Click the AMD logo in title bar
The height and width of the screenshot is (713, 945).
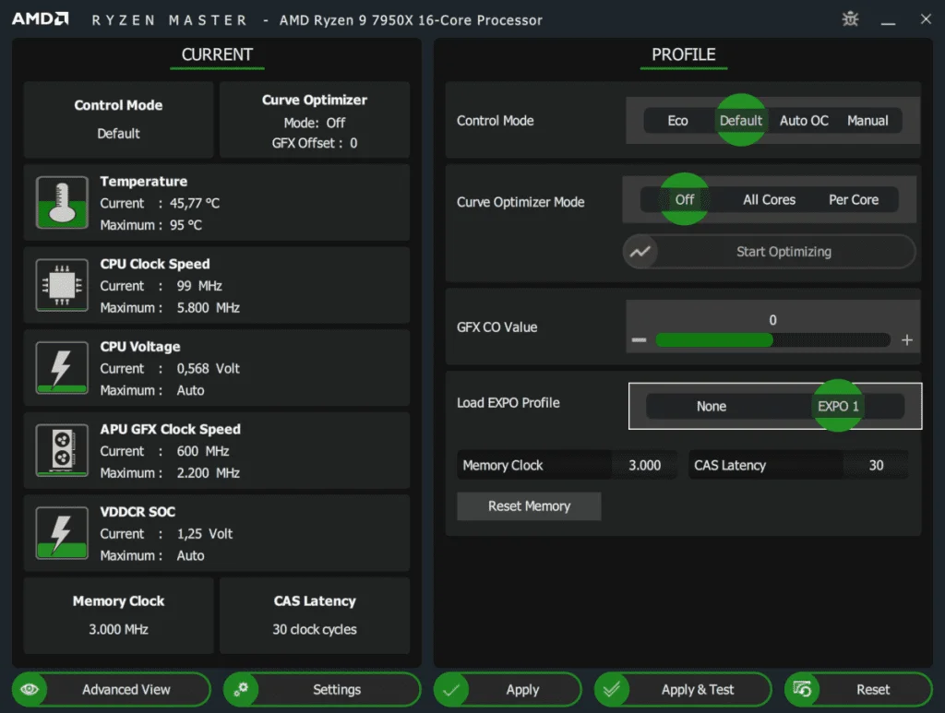tap(41, 18)
